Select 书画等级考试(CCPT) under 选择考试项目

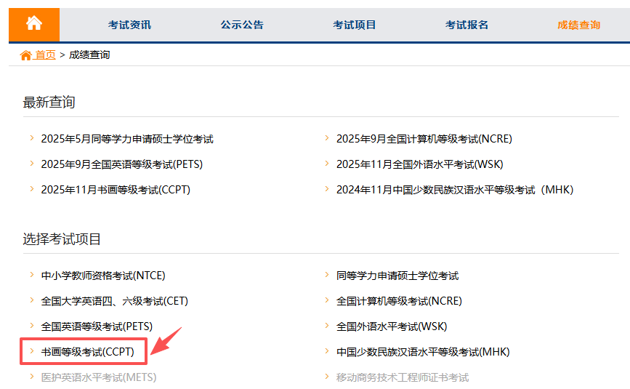[88, 352]
